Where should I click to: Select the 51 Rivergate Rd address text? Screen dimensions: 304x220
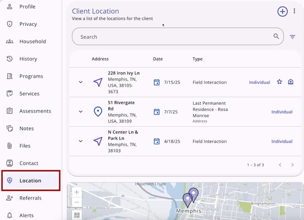121,106
